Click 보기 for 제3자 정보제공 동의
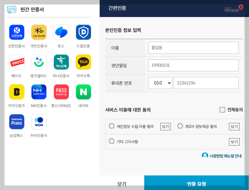Viewport: 249px width, 190px height. click(x=234, y=127)
